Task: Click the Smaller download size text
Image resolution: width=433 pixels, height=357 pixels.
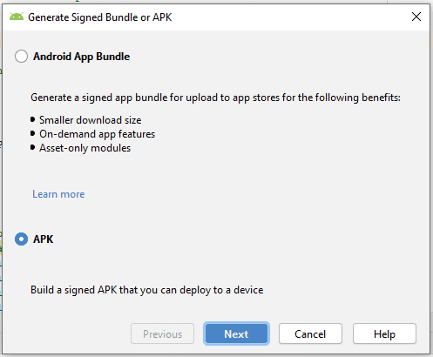Action: (x=91, y=120)
